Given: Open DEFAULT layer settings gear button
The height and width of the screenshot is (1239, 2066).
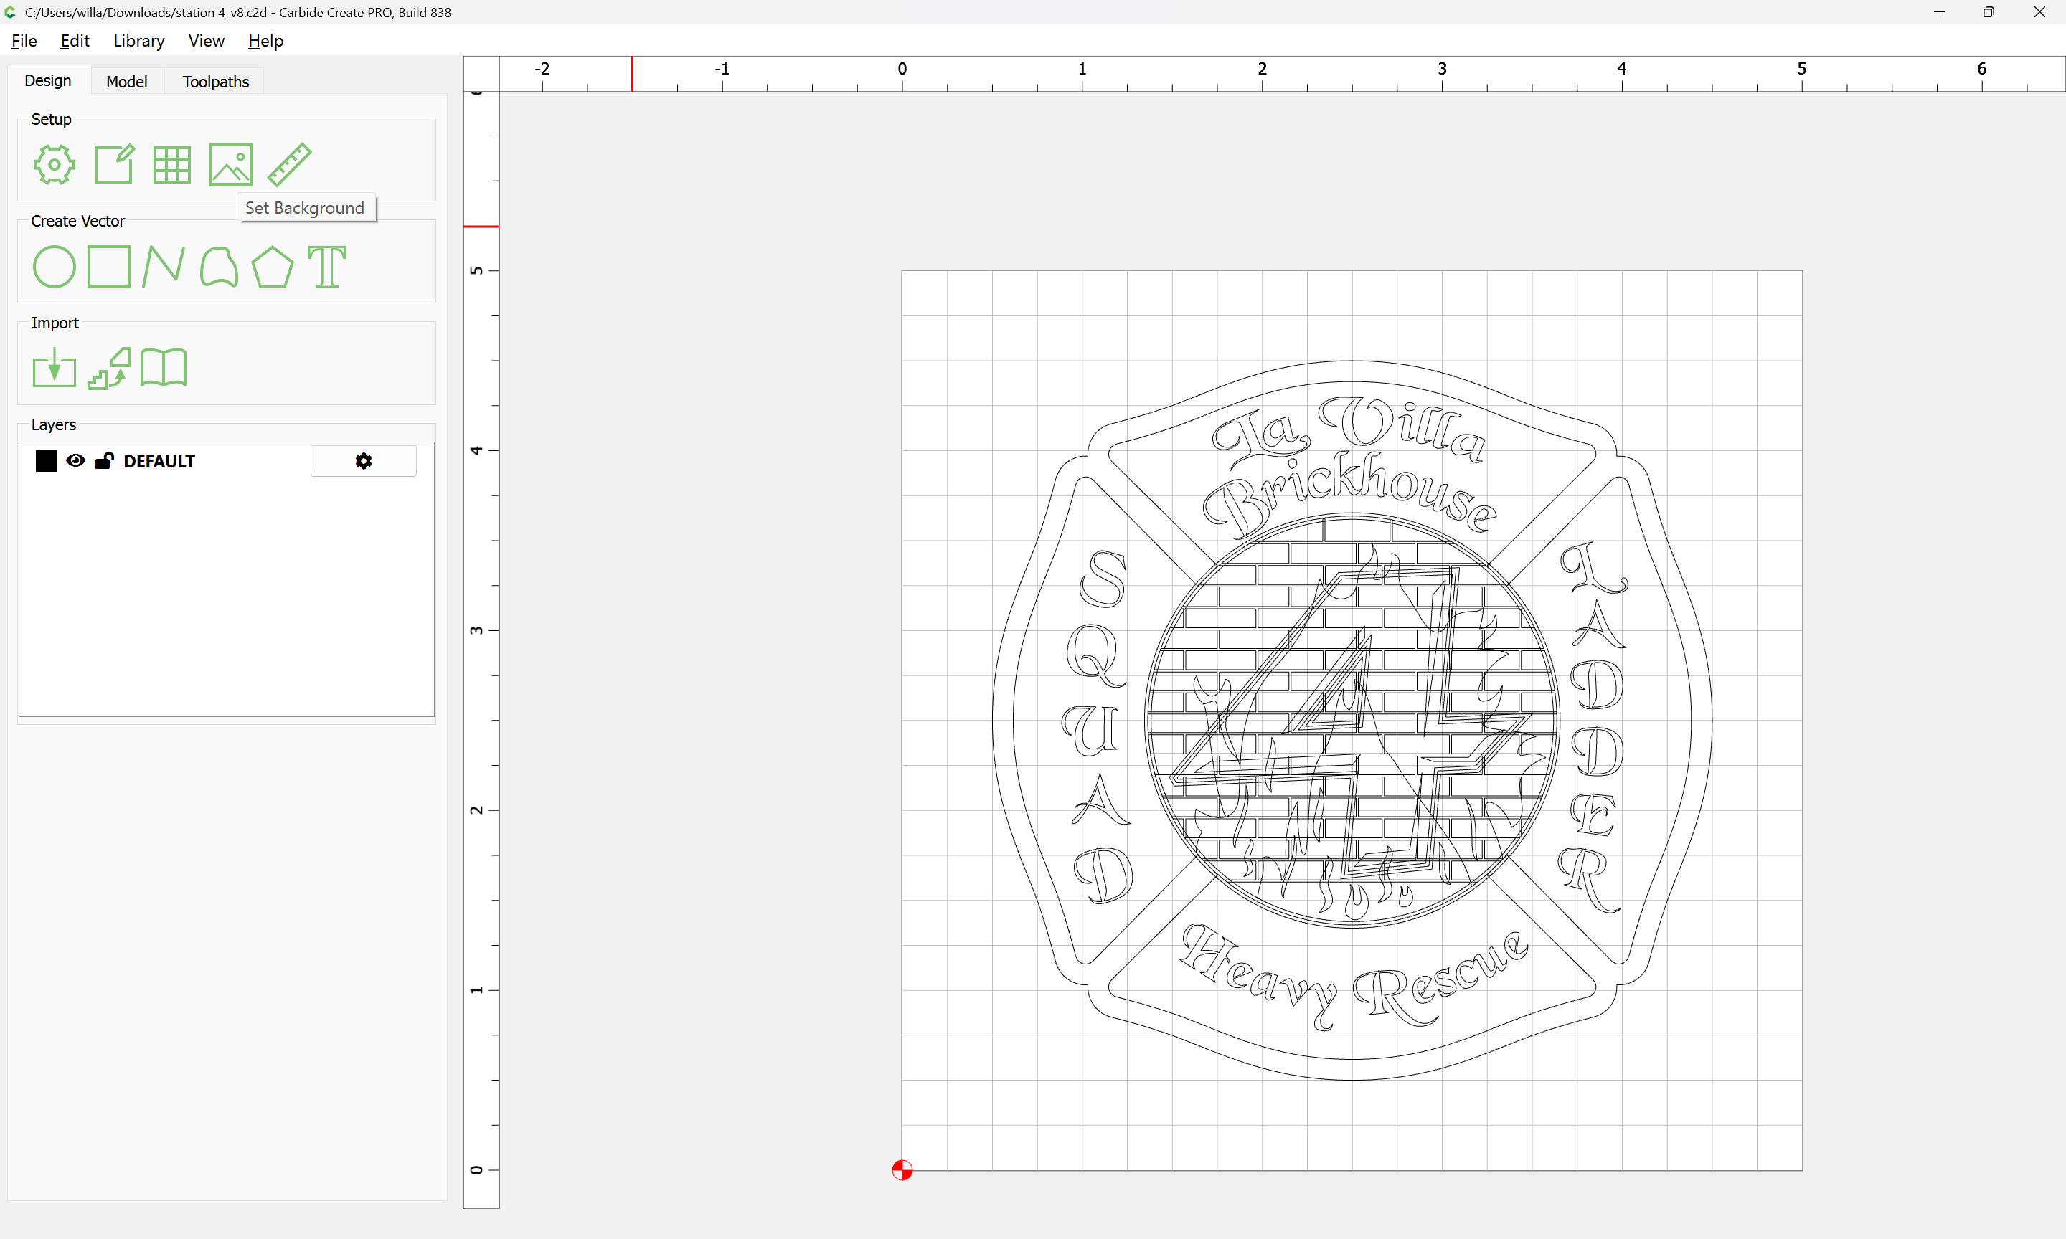Looking at the screenshot, I should [x=363, y=461].
